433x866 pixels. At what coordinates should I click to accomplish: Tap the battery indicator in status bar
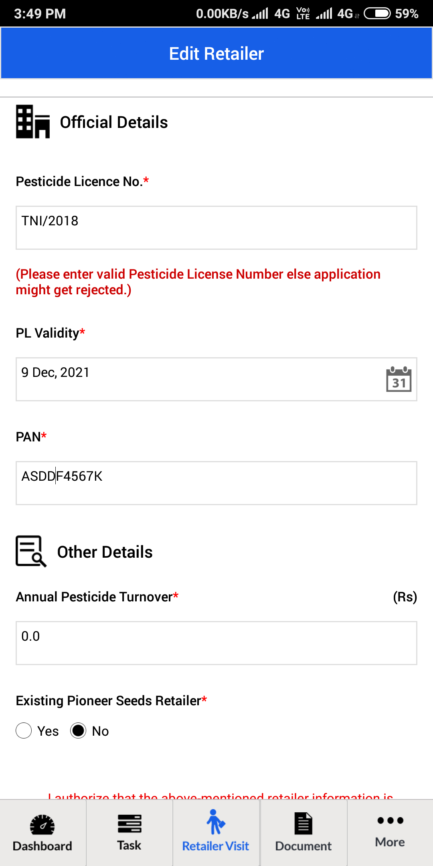377,14
